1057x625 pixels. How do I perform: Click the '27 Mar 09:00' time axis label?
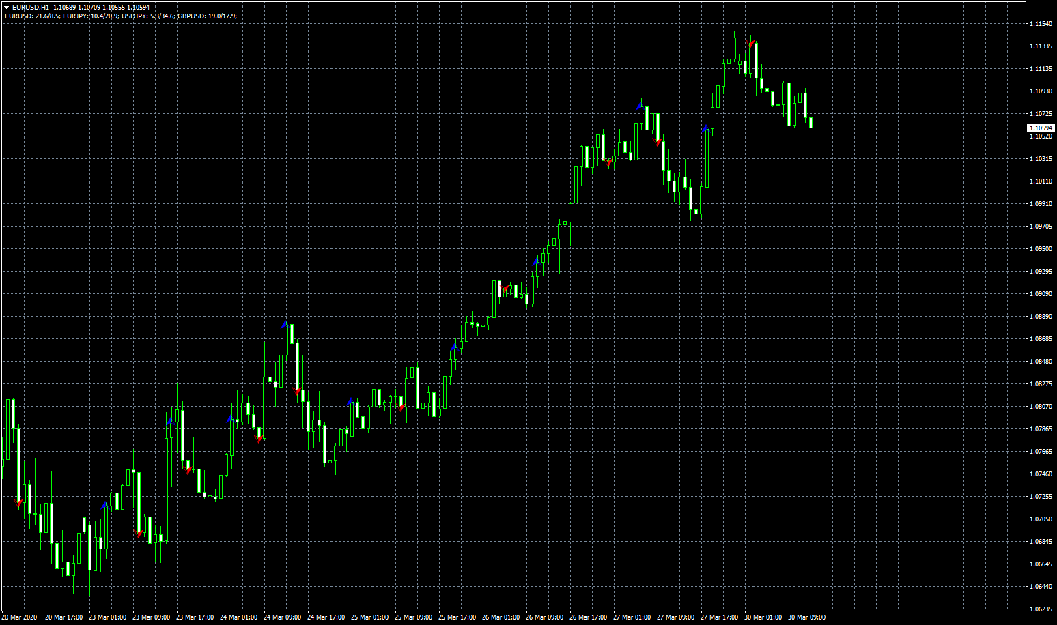(675, 617)
